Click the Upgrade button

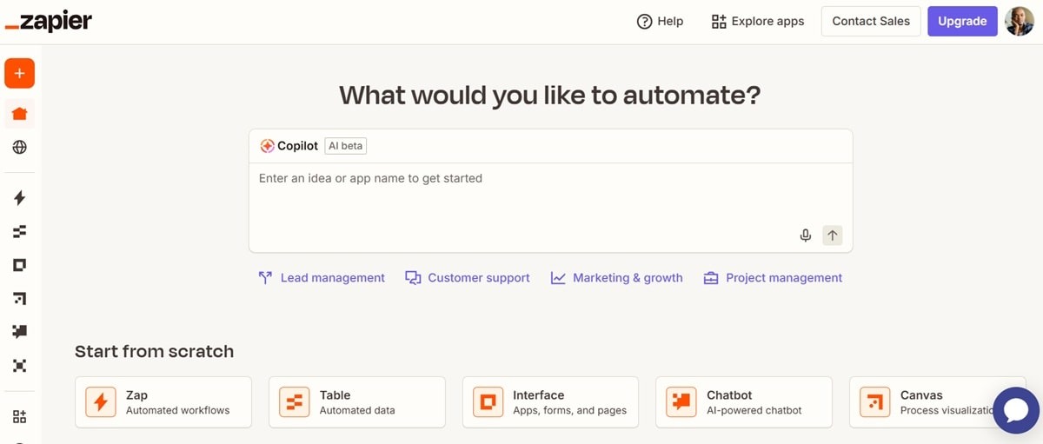pos(962,22)
